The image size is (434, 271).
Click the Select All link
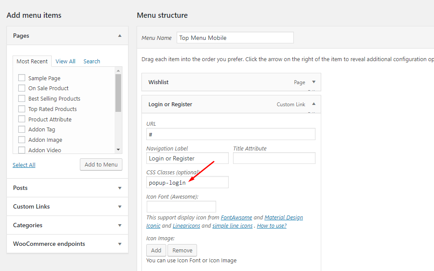[24, 165]
